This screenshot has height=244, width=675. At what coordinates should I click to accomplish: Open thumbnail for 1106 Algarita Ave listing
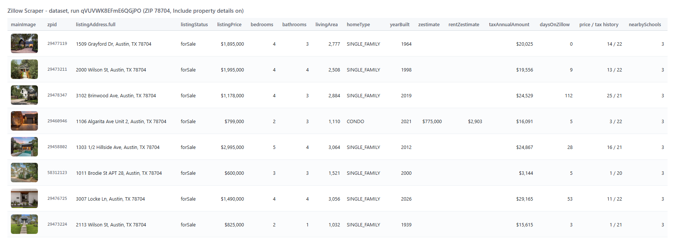pos(24,121)
